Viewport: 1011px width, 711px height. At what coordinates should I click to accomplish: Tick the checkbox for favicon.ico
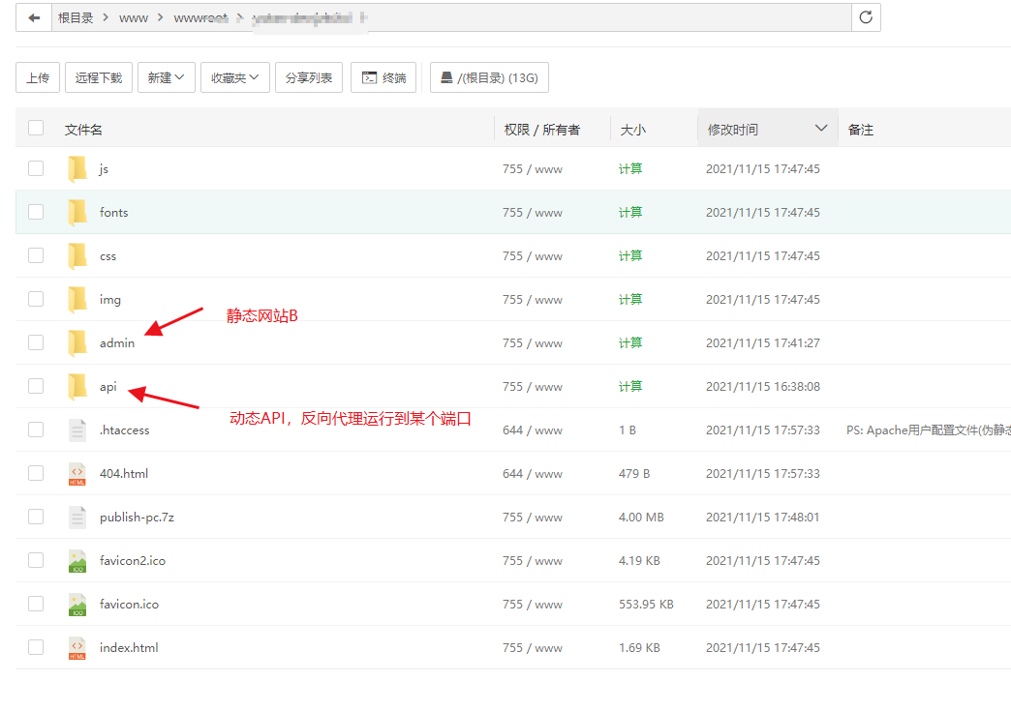(x=36, y=604)
